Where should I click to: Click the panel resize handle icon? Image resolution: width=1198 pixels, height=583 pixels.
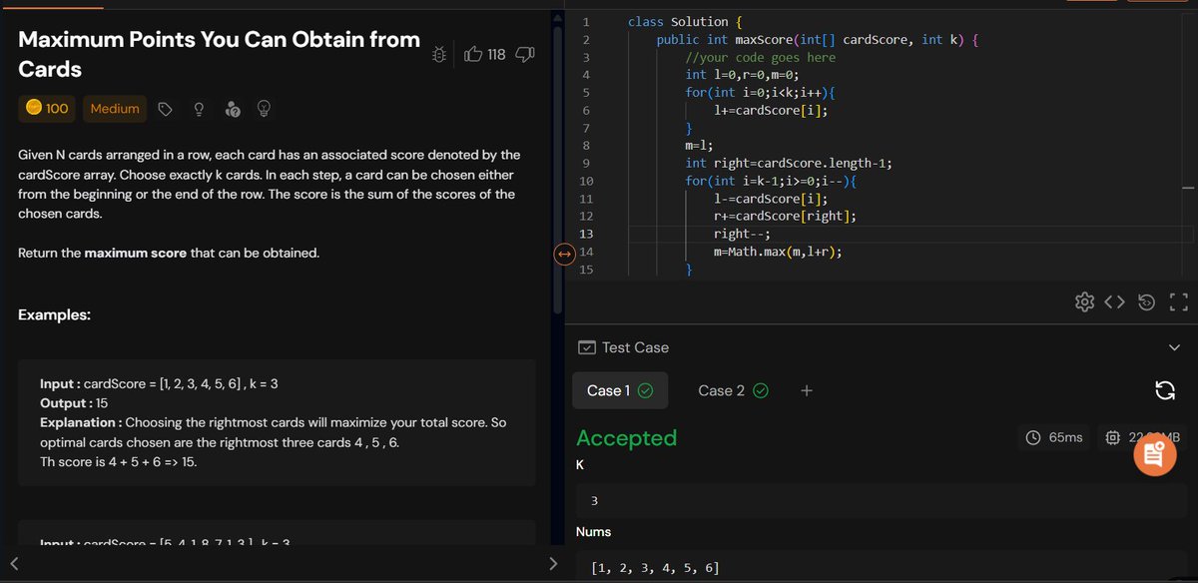563,254
